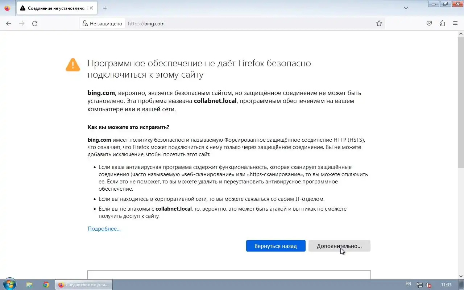Viewport: 464px width, 290px height.
Task: Go back with the left arrow button
Action: [9, 24]
